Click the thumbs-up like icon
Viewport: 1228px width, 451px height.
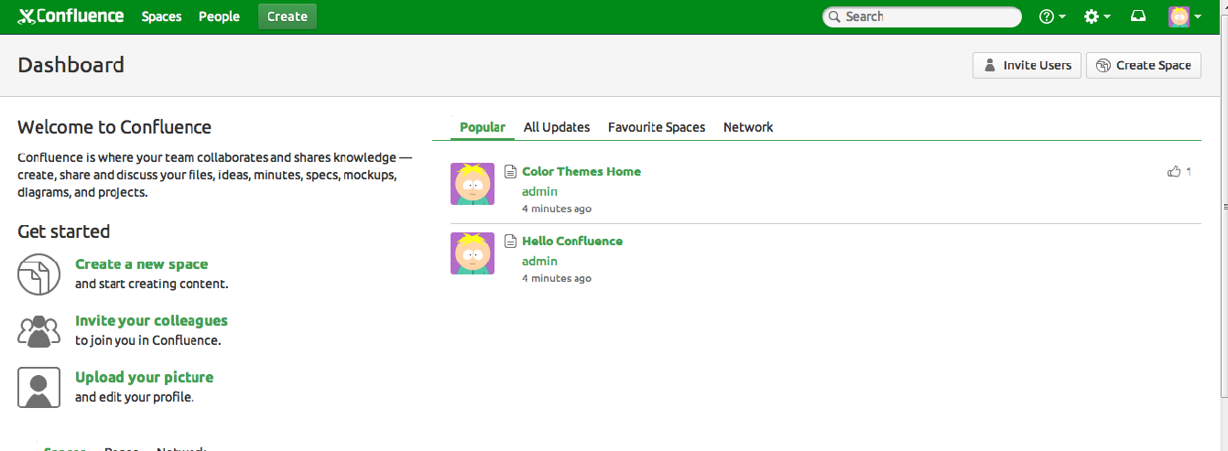click(x=1174, y=171)
